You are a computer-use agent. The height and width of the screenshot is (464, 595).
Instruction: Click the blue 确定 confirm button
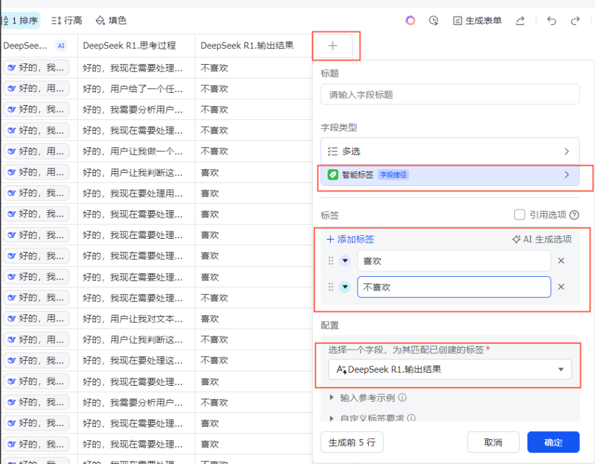[553, 442]
